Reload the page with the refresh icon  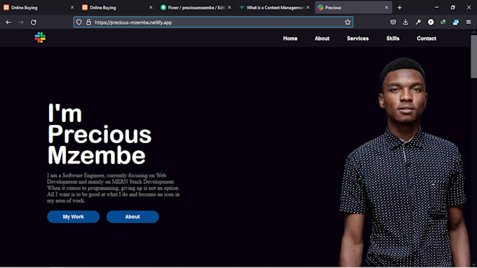(34, 22)
